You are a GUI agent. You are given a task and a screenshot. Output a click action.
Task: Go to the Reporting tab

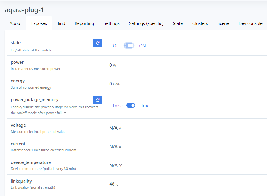pyautogui.click(x=84, y=23)
